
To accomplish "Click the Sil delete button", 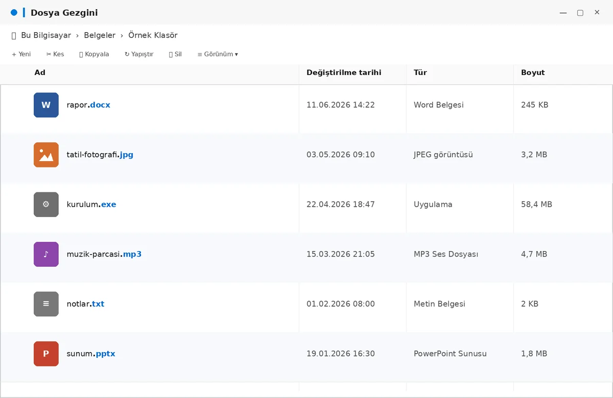I will click(175, 54).
